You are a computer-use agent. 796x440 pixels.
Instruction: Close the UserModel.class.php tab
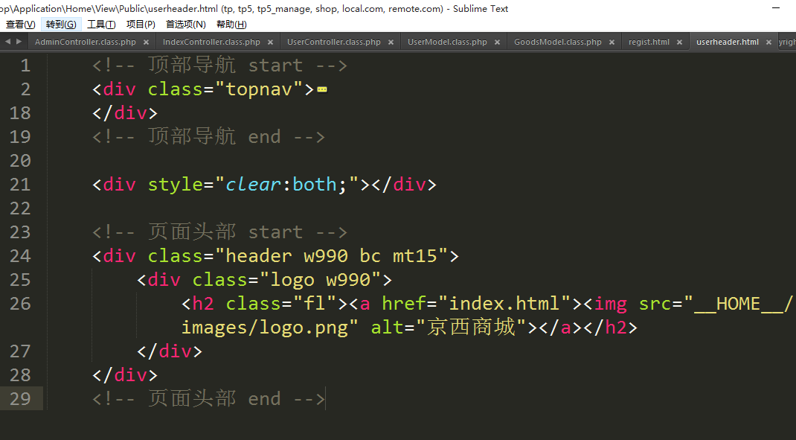tap(498, 42)
